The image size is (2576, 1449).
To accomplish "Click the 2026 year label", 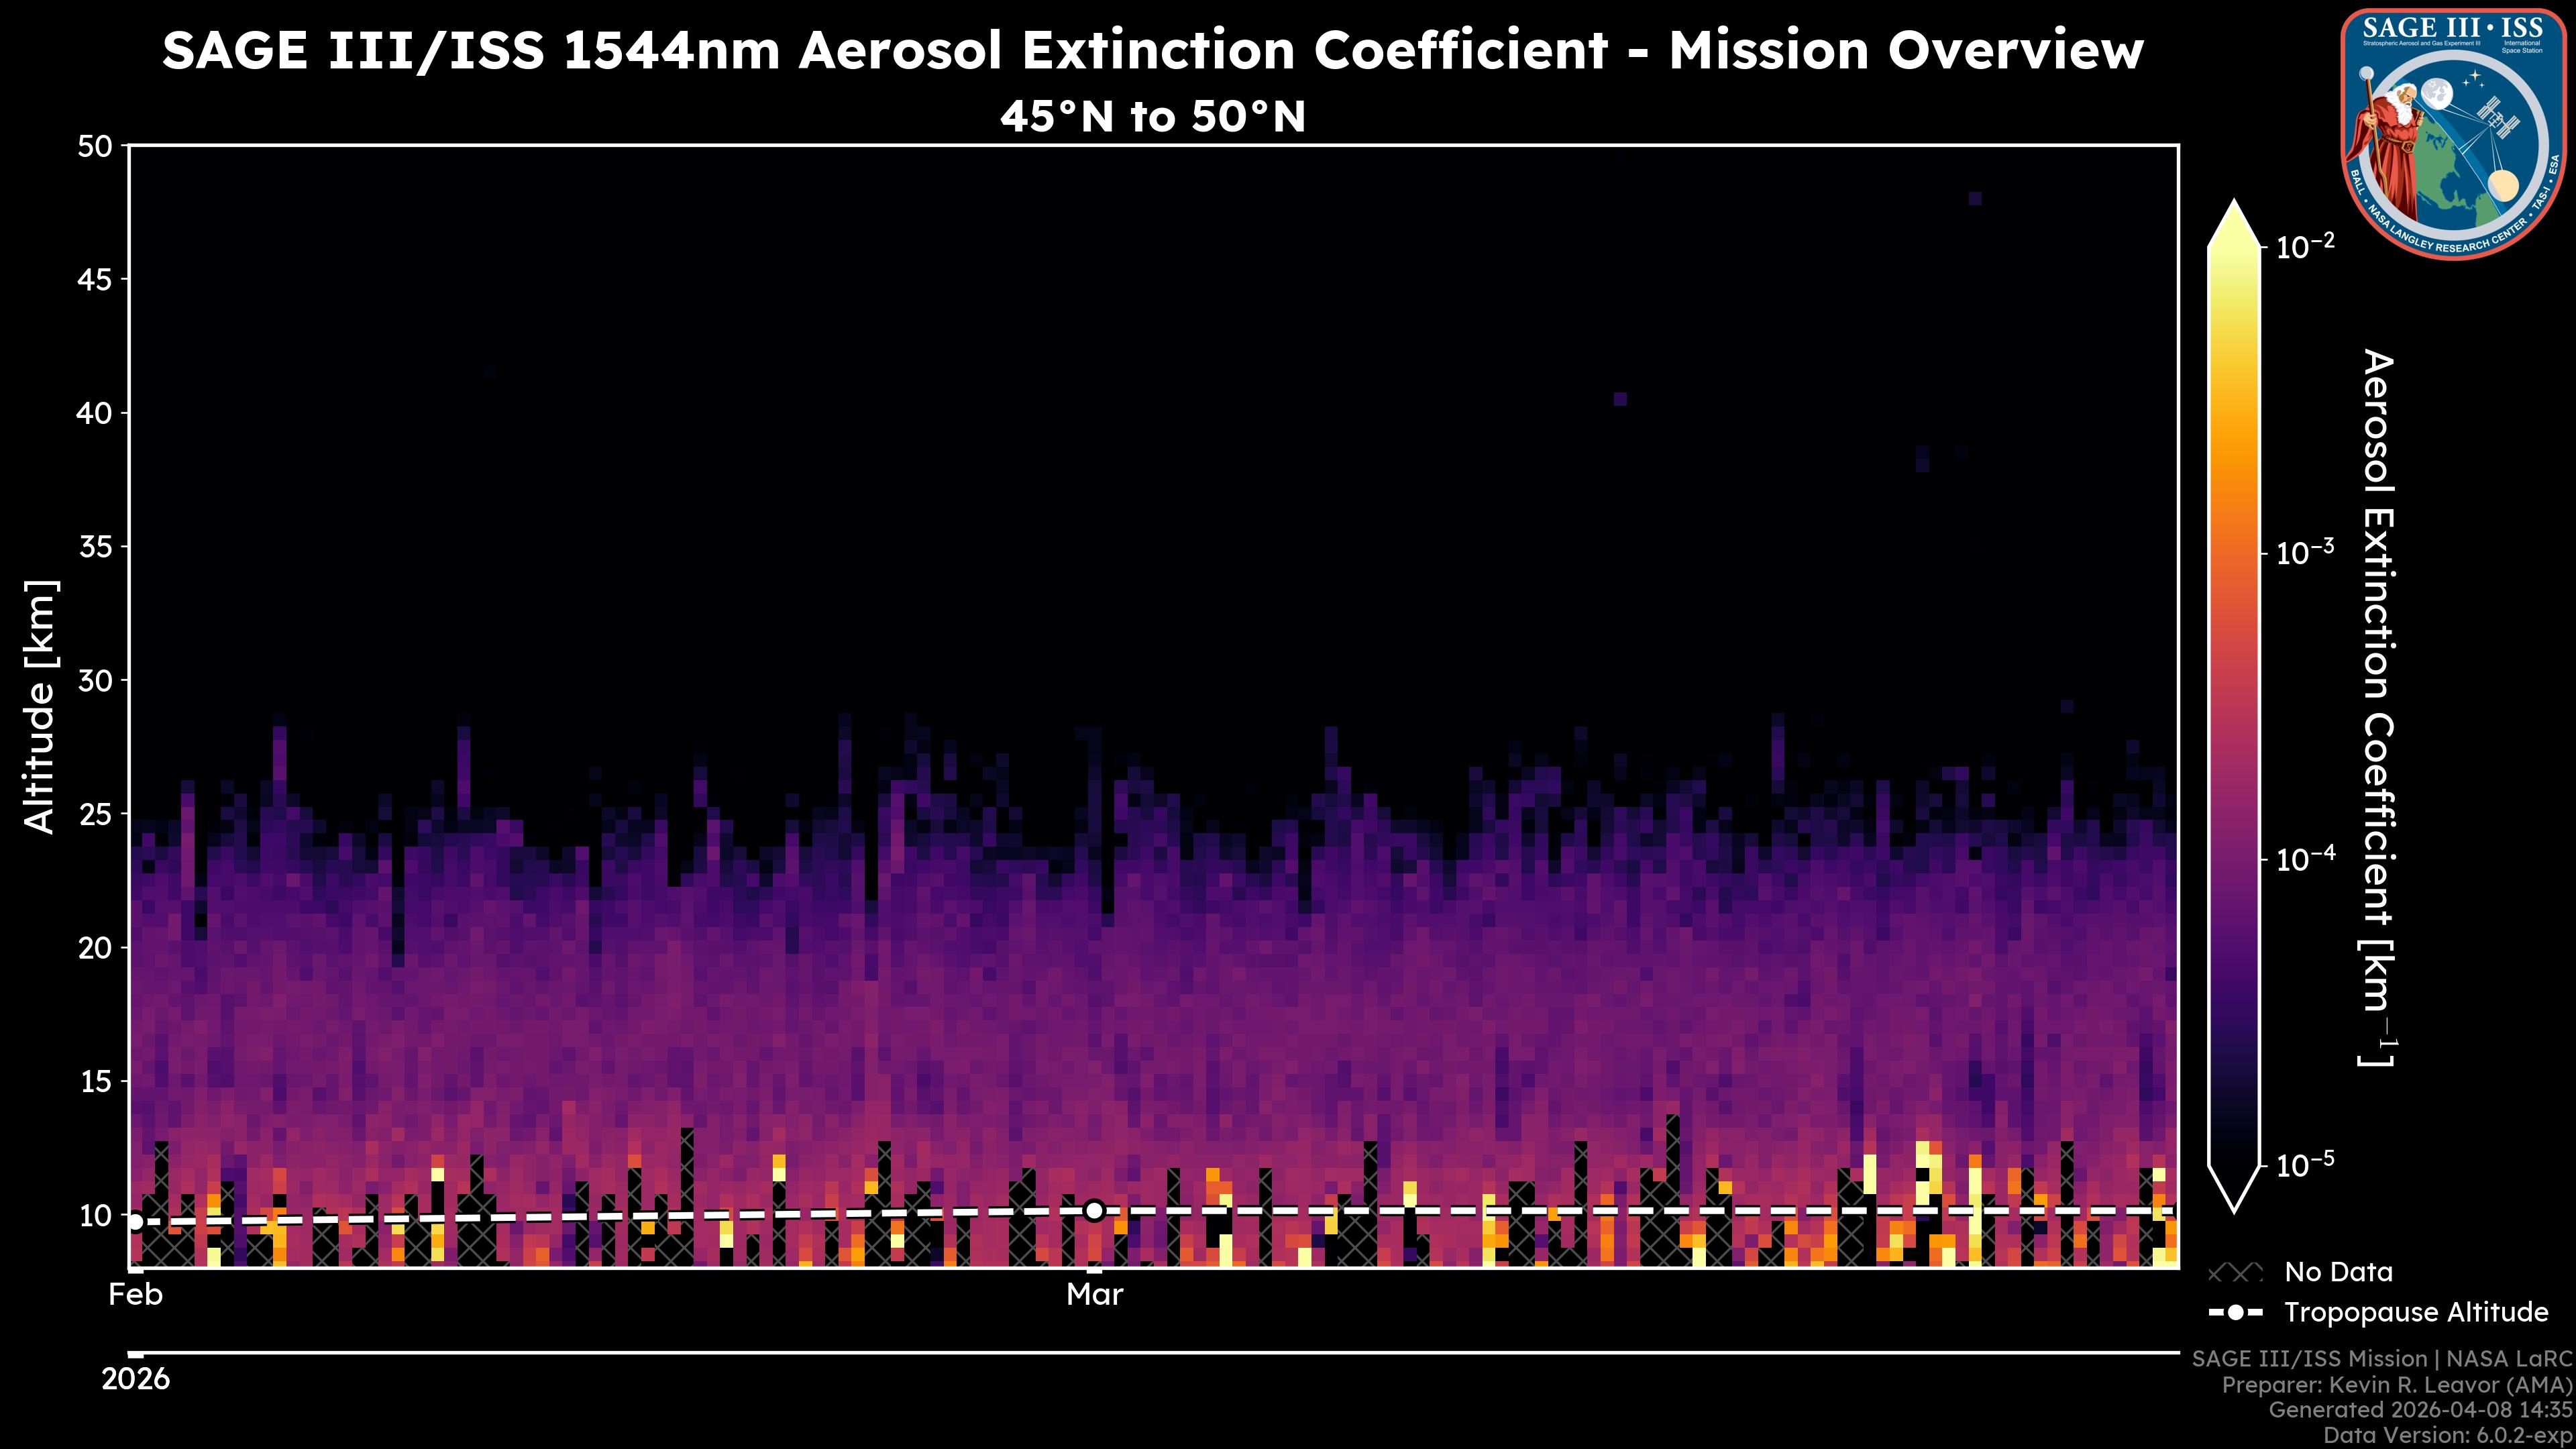I will [x=136, y=1380].
